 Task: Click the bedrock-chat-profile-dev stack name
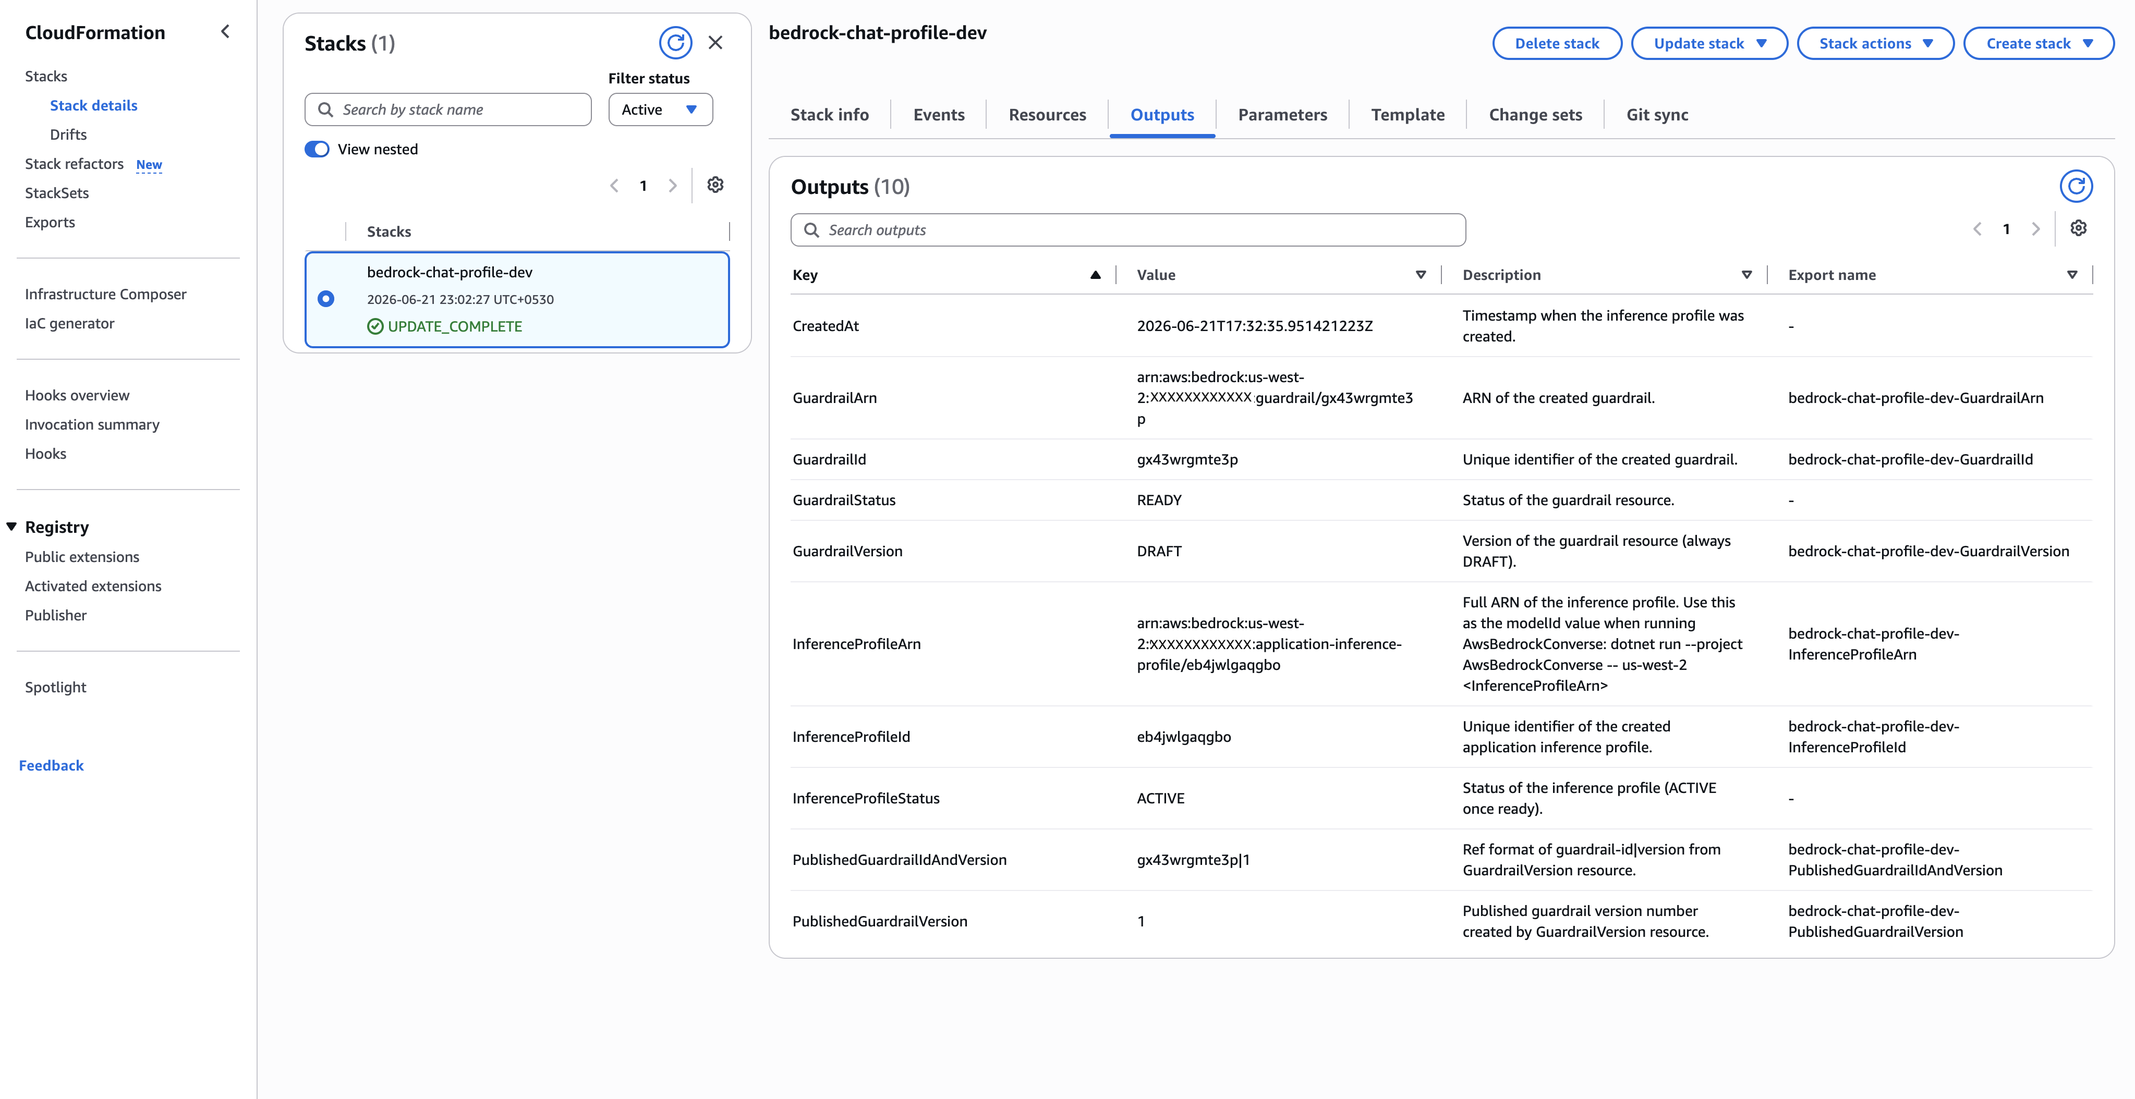449,272
